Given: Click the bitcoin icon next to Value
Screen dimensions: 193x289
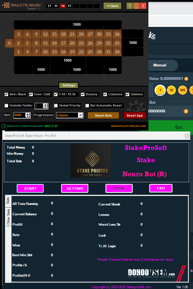Looking at the screenshot, I should [x=186, y=79].
